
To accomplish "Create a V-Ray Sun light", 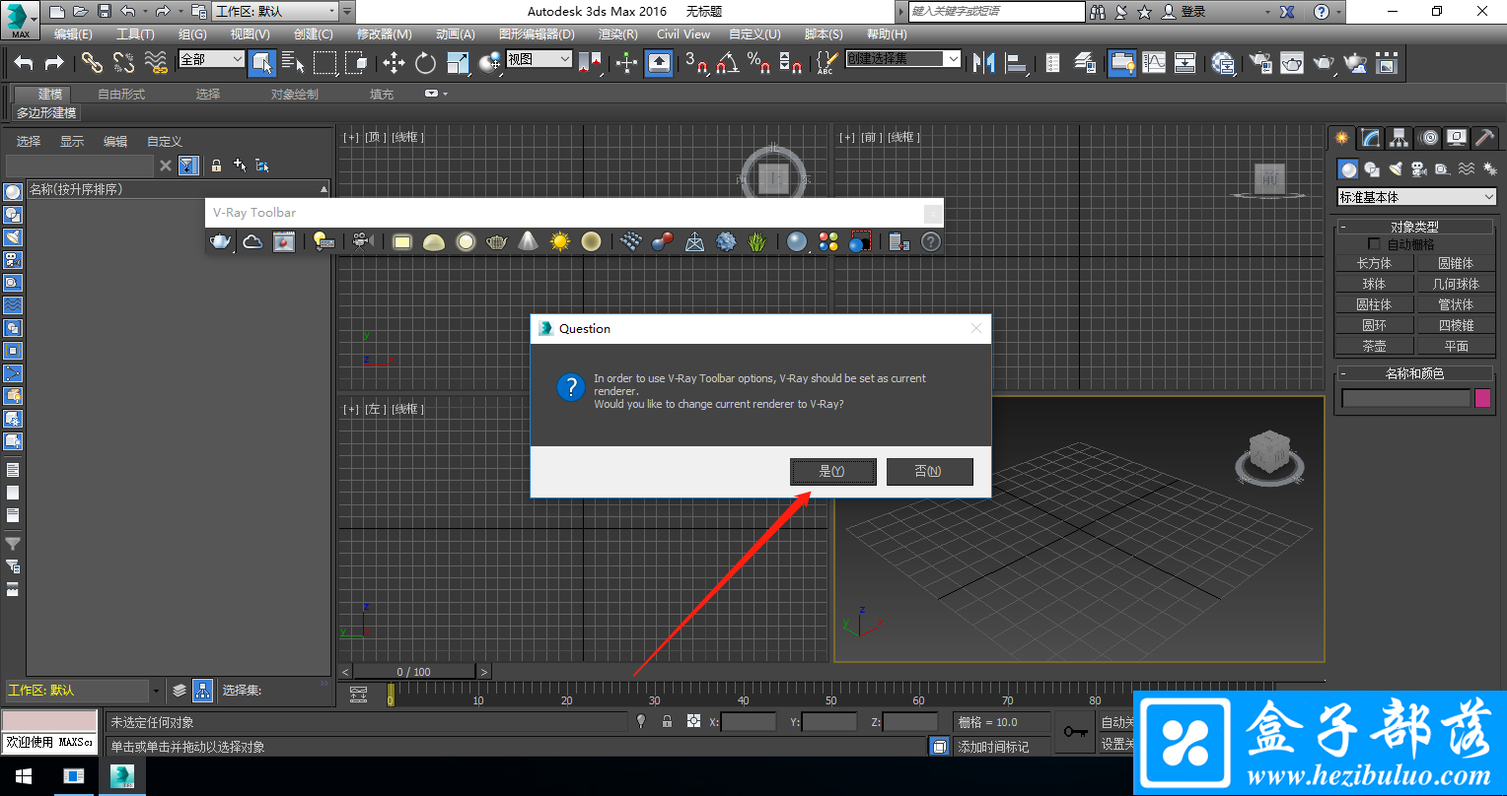I will [560, 241].
